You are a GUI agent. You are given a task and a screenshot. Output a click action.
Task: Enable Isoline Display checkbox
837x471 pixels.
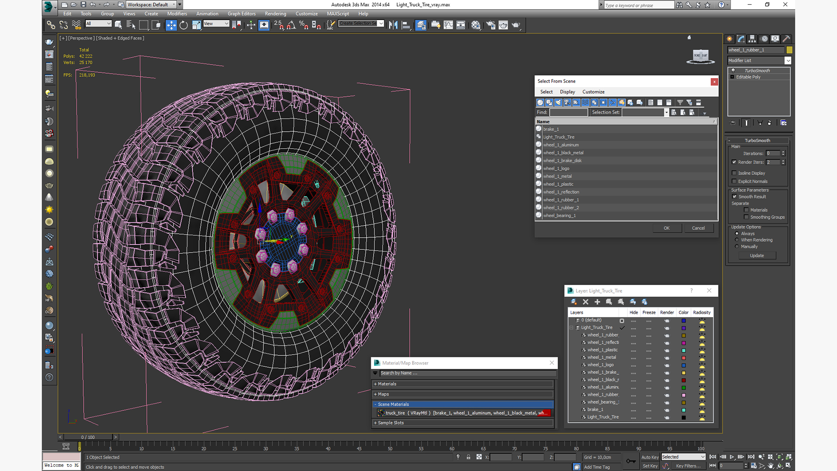coord(734,173)
